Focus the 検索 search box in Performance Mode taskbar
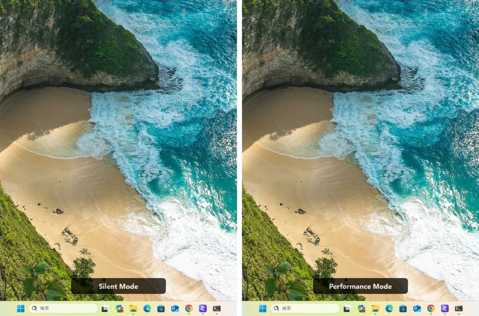 coord(305,309)
